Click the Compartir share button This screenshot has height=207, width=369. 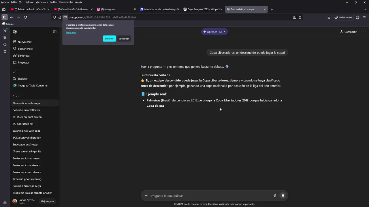point(348,32)
